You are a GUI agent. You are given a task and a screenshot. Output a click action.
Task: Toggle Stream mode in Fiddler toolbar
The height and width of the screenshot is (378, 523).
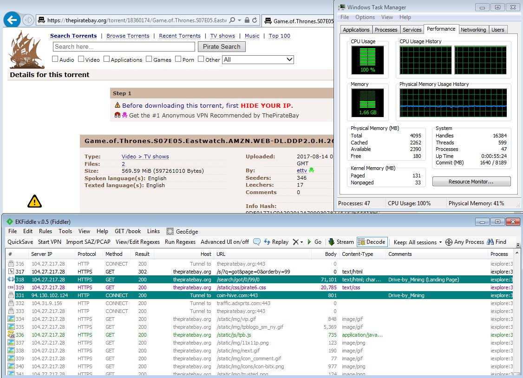pyautogui.click(x=341, y=242)
